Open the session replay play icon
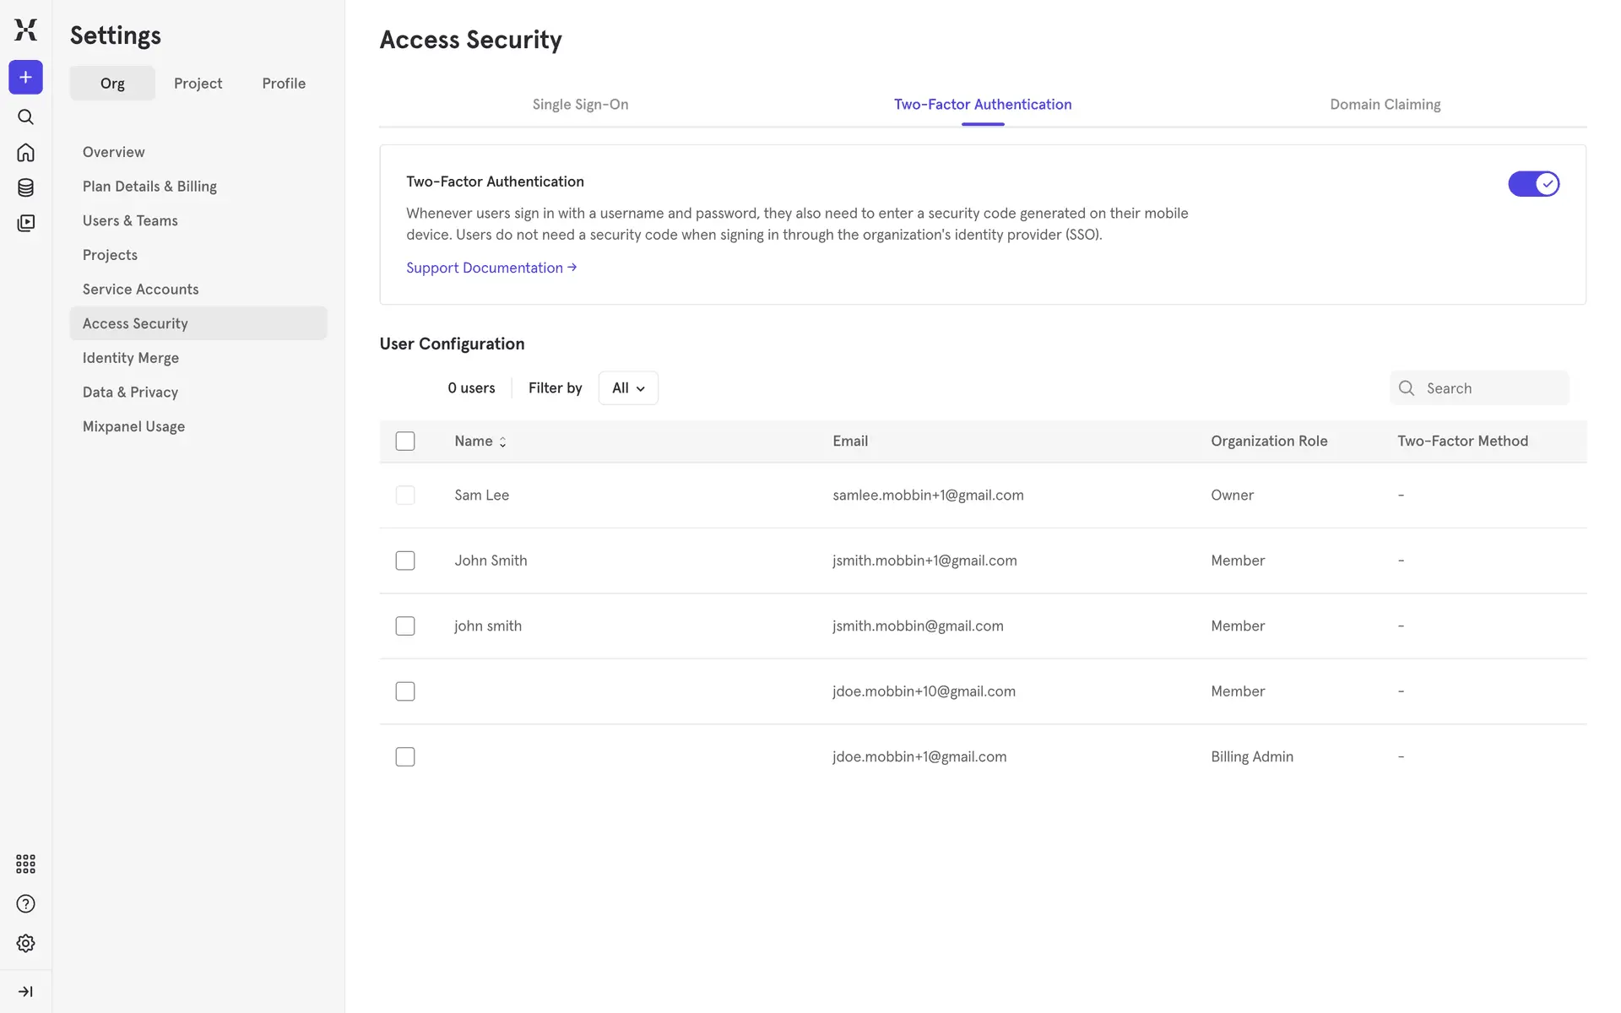The image size is (1621, 1013). tap(25, 223)
